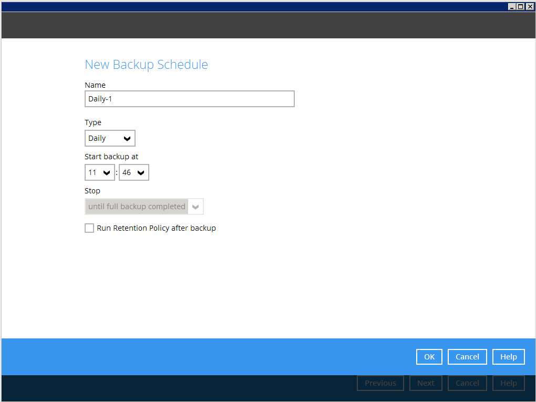
Task: Click the dimmed Help button in dark footer
Action: 508,383
